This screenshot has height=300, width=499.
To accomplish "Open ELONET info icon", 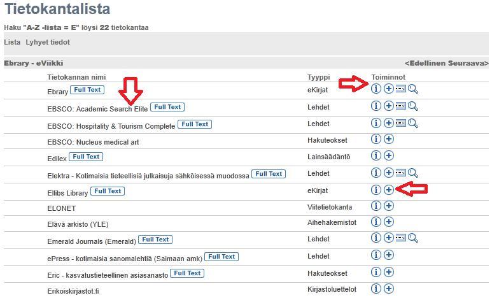I will (x=376, y=206).
